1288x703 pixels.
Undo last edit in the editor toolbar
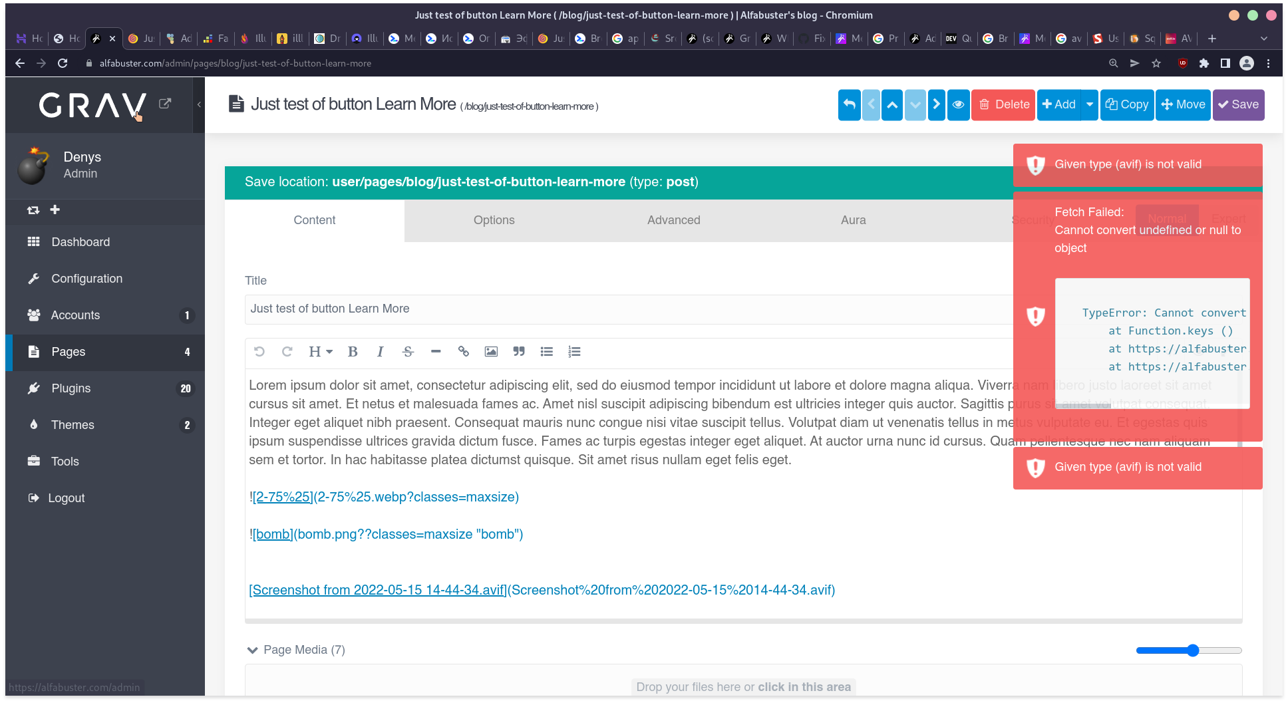click(259, 352)
